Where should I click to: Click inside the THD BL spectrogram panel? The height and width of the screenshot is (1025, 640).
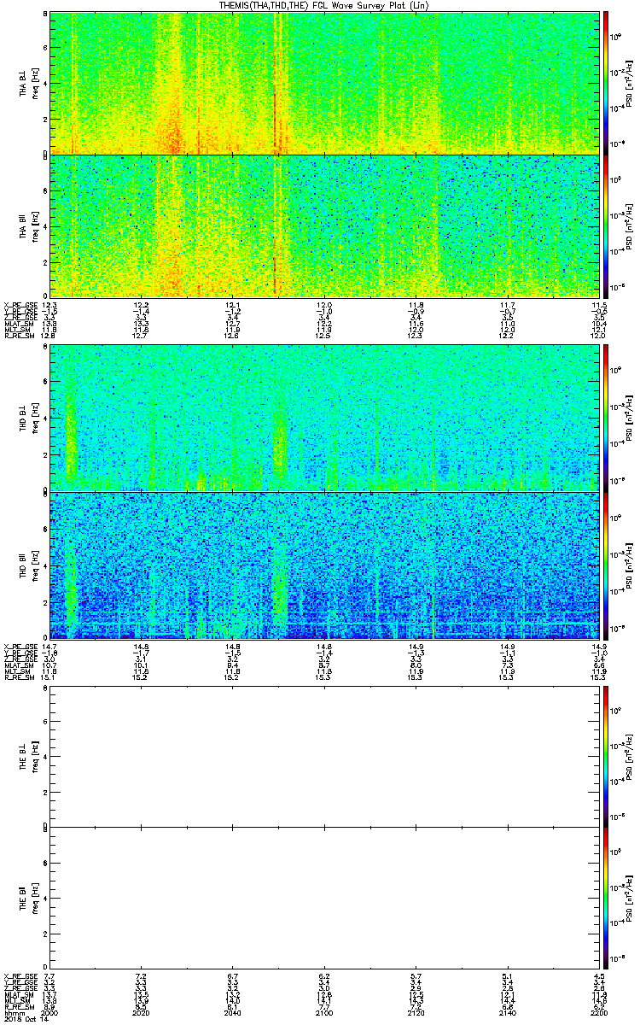click(x=323, y=418)
